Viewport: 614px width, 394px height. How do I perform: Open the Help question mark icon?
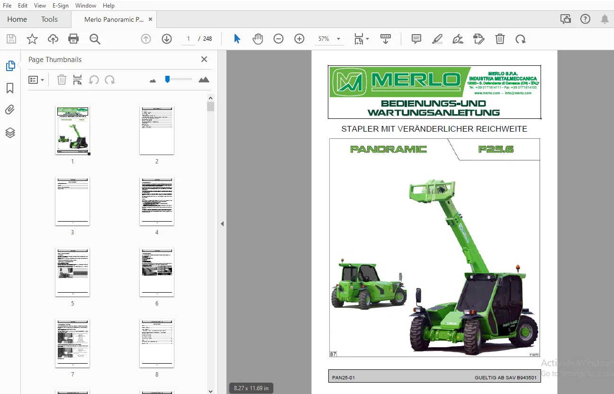[x=585, y=19]
